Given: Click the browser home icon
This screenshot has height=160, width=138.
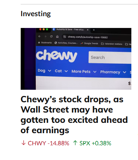Looking at the screenshot, I should pyautogui.click(x=57, y=37).
